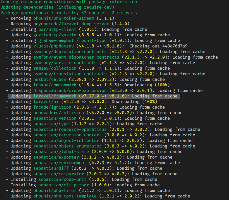Click sebastian/comparator package name
The height and width of the screenshot is (200, 229).
(x=59, y=174)
